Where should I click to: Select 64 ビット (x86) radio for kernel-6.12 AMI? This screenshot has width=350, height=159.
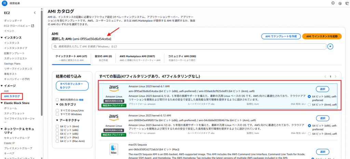[x=309, y=126]
